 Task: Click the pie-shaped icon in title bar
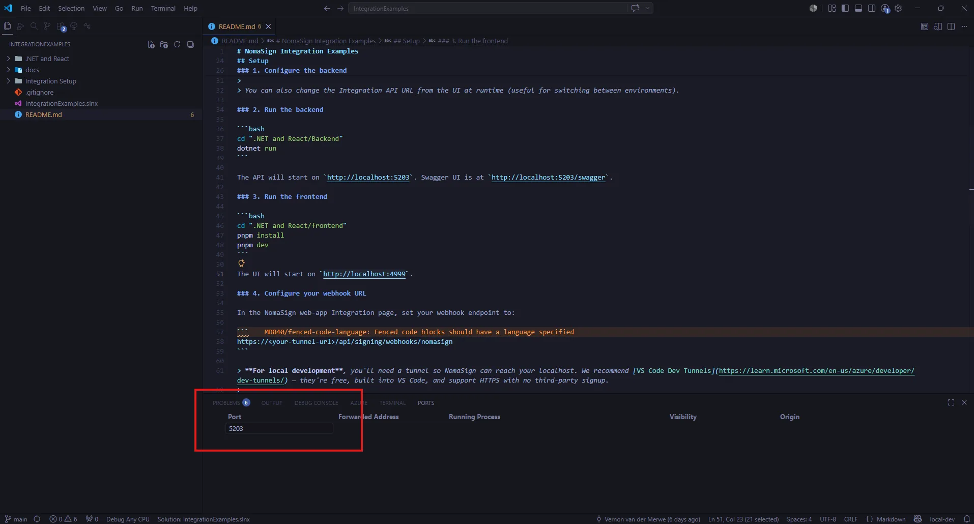click(813, 8)
